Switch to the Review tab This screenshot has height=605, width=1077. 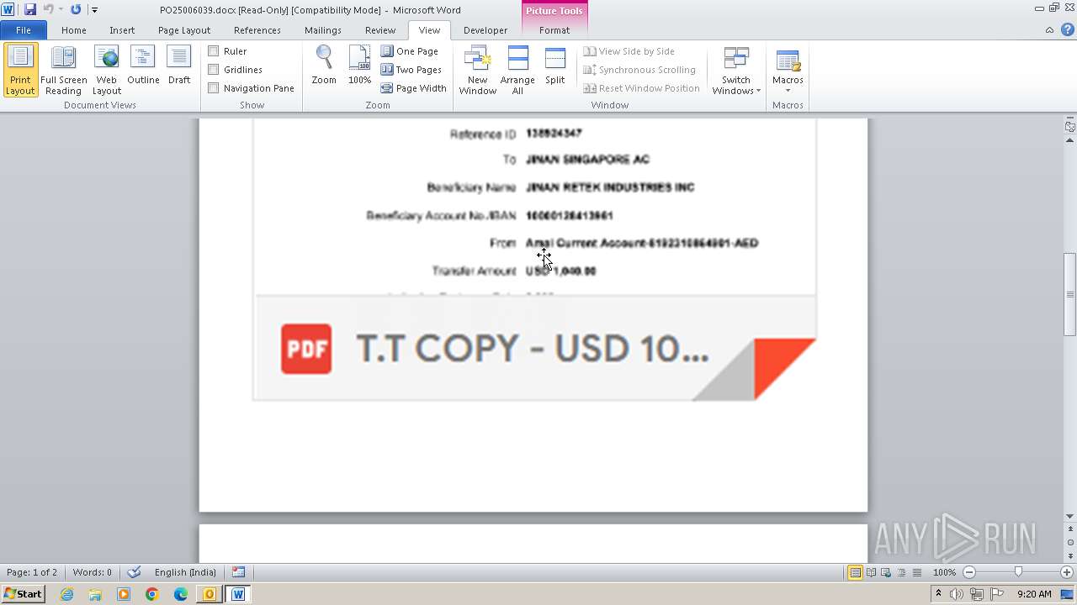point(380,30)
